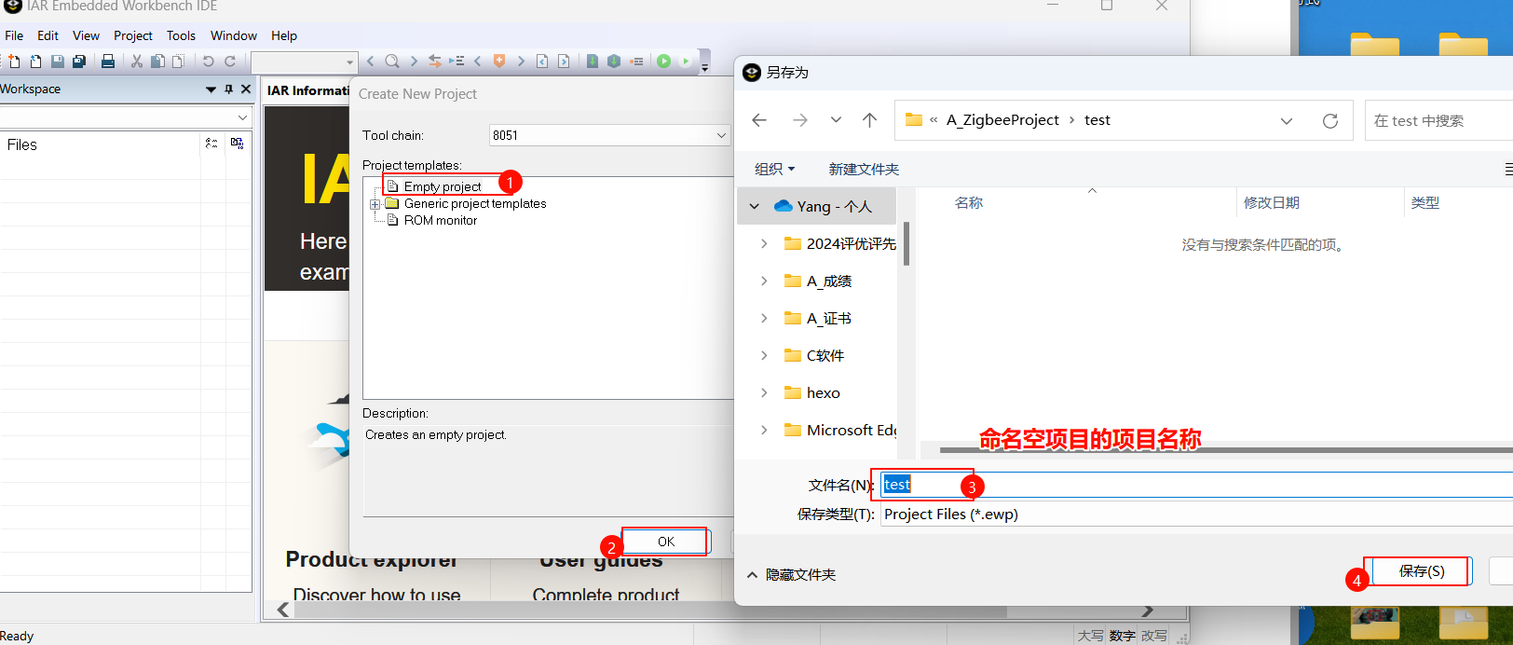Open the Edit menu
Screen dimensions: 1513x645
(48, 35)
